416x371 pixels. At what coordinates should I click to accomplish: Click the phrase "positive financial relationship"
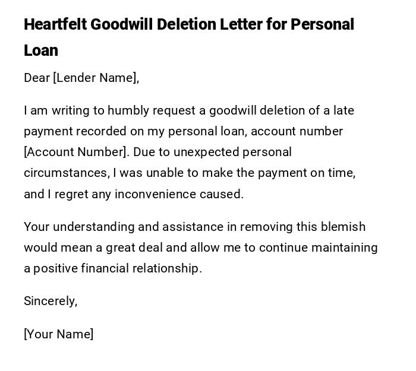tap(117, 268)
